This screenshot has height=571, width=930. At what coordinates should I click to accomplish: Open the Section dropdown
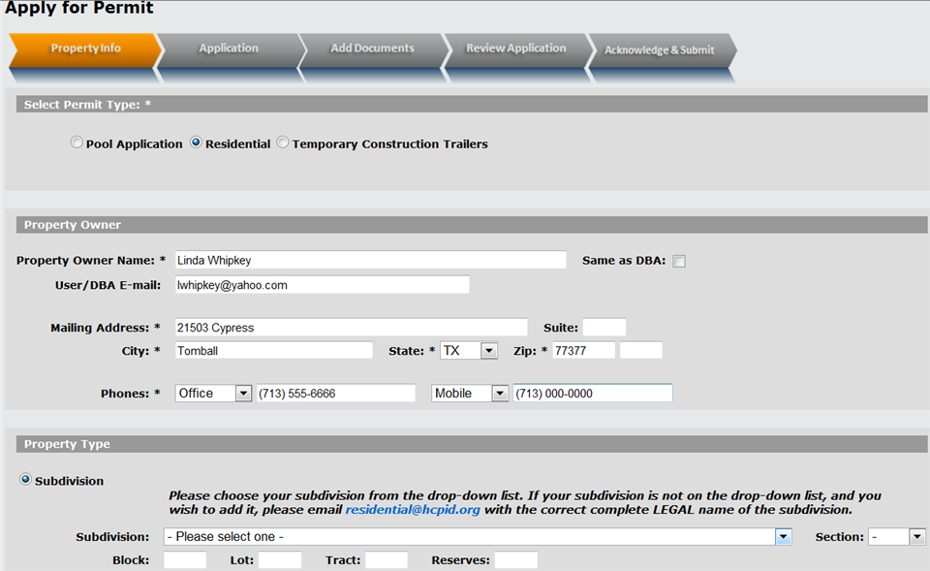pos(896,536)
